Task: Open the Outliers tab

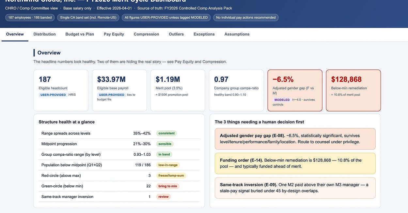Action: coord(176,34)
